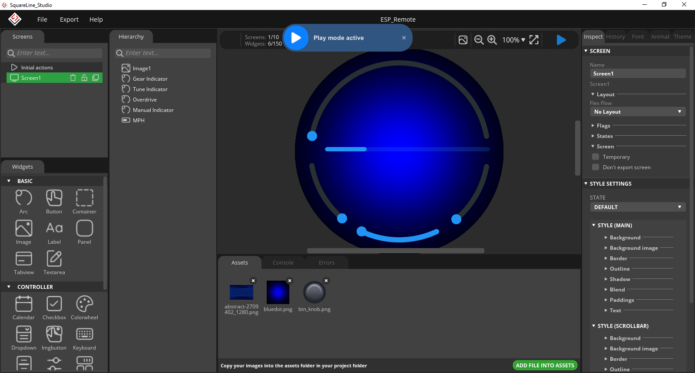Open the Help menu
695x373 pixels.
96,20
